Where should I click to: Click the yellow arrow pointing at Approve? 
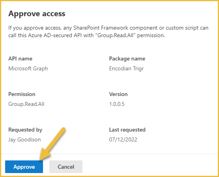pos(52,144)
